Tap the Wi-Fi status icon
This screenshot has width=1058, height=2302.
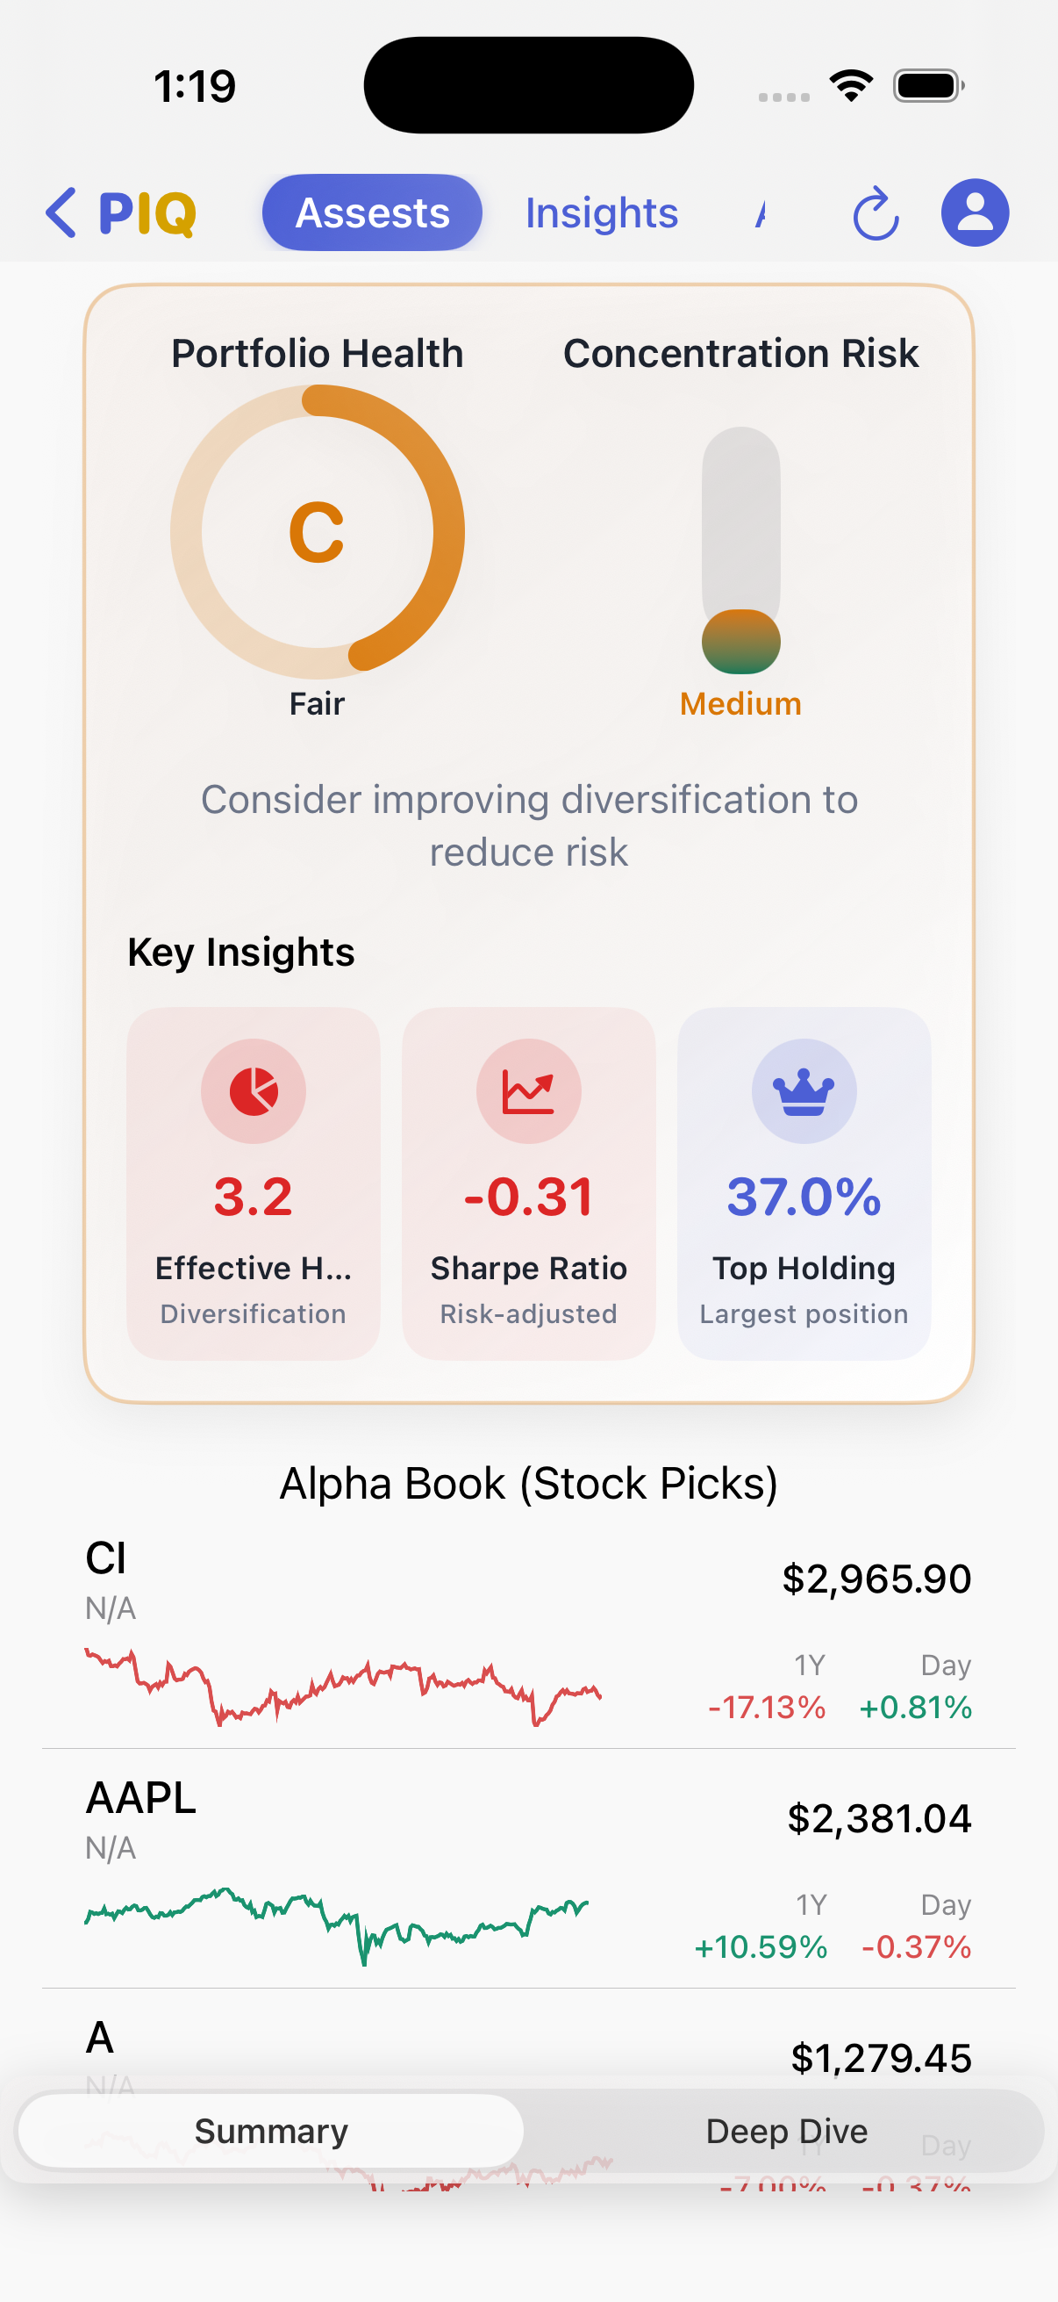pos(851,86)
